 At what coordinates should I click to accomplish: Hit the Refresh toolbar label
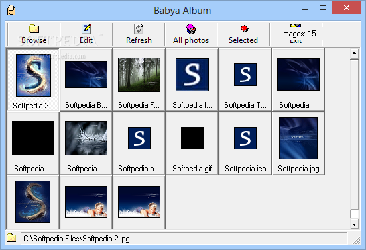pos(139,40)
